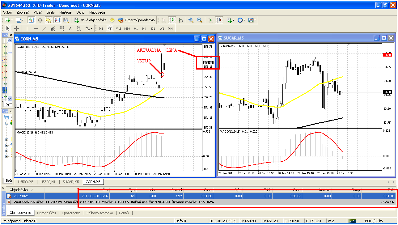The height and width of the screenshot is (225, 398).
Task: Open the chart profiles toolbar icon
Action: point(19,20)
